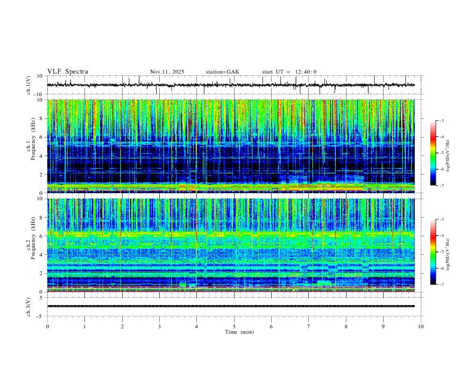Click time axis tick label '0'
474x366 pixels.
click(x=47, y=327)
